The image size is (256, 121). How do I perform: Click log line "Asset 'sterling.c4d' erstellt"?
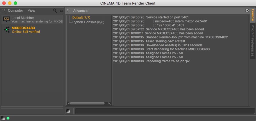coord(149,41)
